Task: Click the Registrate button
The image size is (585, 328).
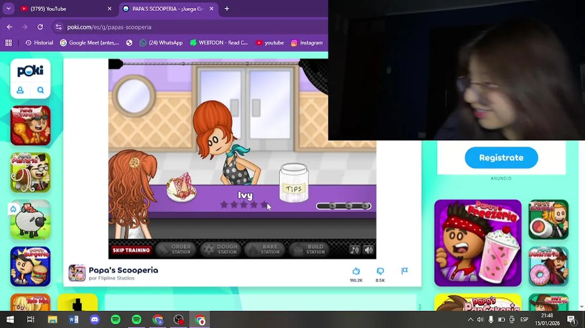Action: 501,158
